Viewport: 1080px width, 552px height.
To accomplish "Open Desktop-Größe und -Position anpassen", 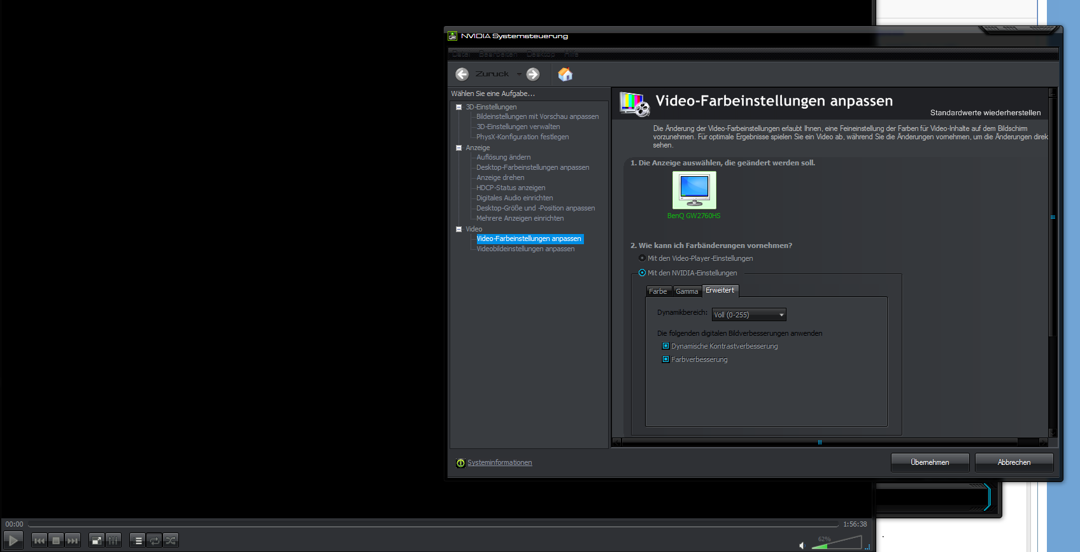I will click(536, 208).
